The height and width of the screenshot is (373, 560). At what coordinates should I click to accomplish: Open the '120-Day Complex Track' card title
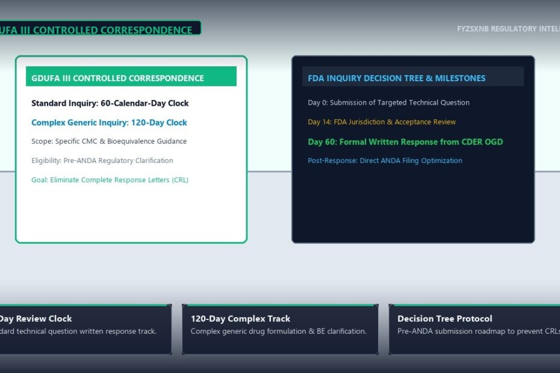240,319
